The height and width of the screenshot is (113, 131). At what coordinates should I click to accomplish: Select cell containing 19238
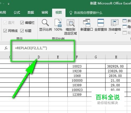[x=77, y=71]
